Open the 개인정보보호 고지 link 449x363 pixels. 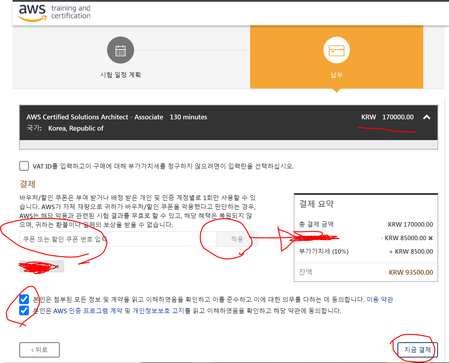pyautogui.click(x=159, y=311)
